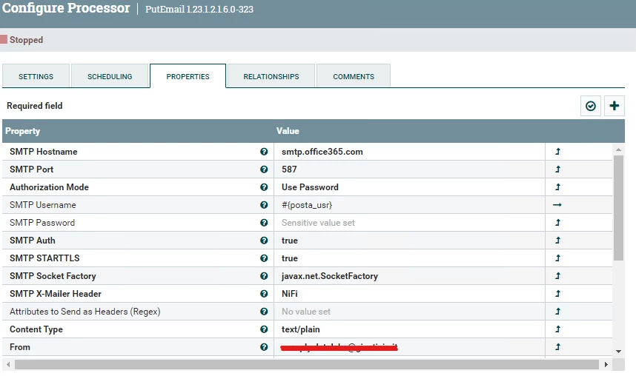636x376 pixels.
Task: Click the parameter arrow icon for Attributes to Send as Headers
Action: (557, 312)
